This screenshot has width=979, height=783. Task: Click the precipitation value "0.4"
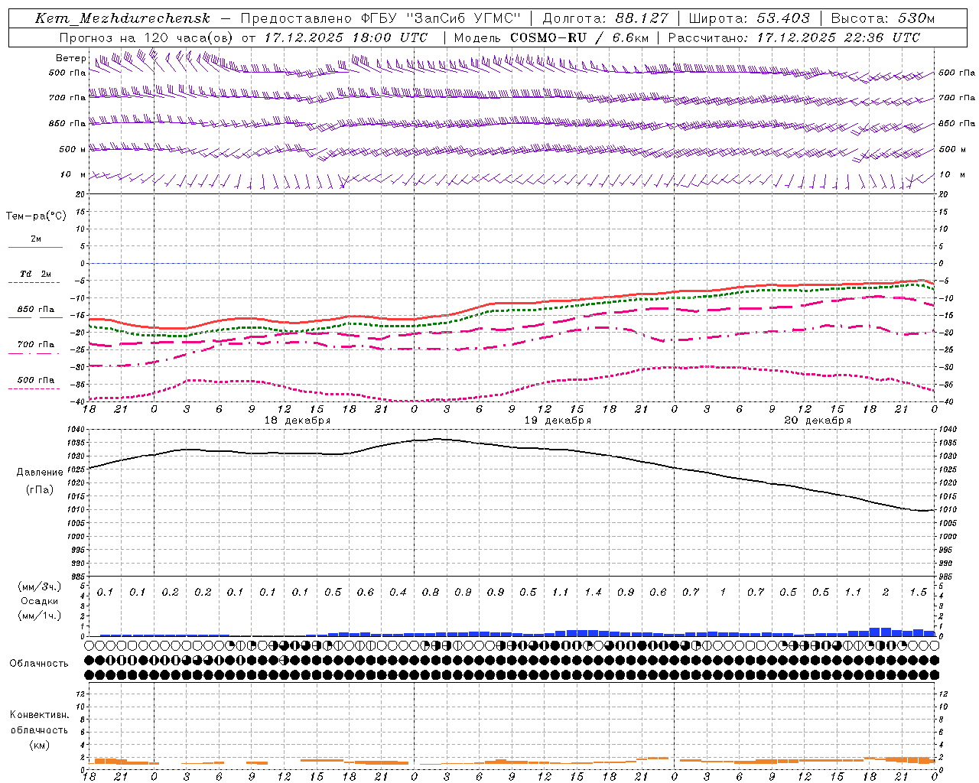pyautogui.click(x=398, y=592)
